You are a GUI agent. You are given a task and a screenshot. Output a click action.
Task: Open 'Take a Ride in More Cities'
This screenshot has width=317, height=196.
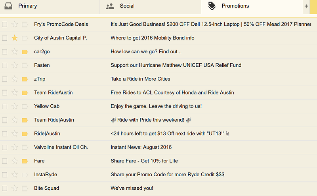pyautogui.click(x=140, y=79)
